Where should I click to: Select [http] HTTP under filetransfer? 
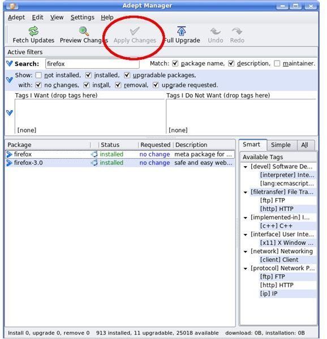coord(277,209)
